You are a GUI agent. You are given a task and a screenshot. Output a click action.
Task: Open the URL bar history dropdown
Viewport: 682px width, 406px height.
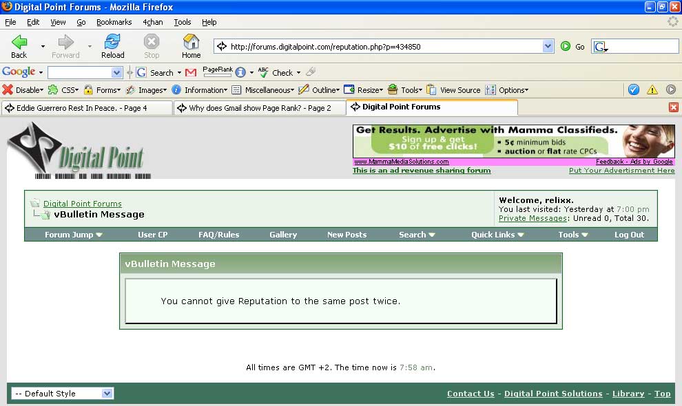548,46
